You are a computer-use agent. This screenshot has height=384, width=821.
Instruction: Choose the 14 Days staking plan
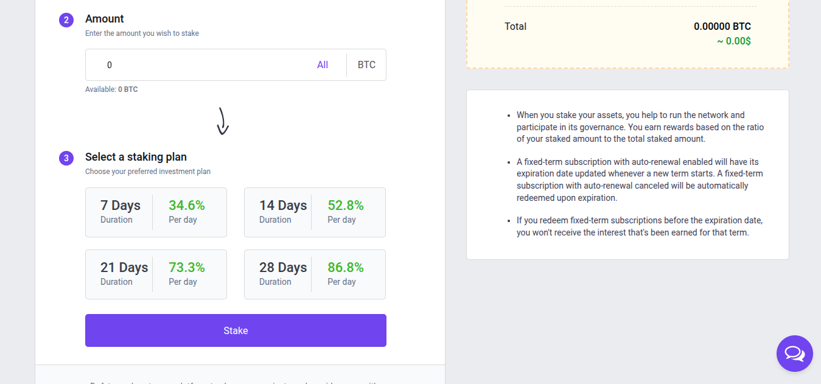point(315,212)
